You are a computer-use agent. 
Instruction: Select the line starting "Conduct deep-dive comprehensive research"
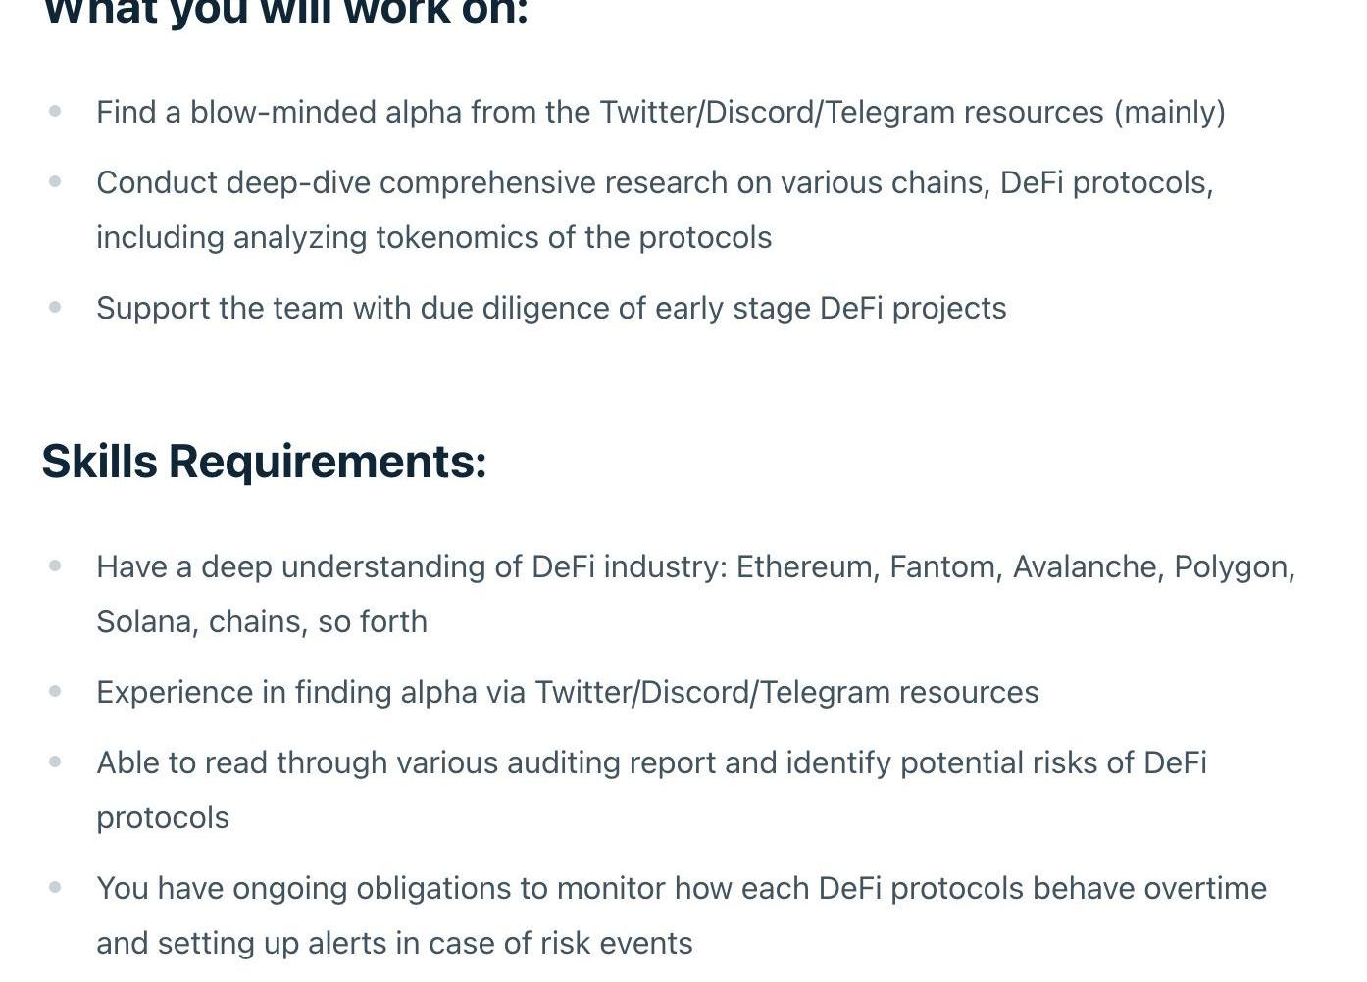(x=655, y=182)
